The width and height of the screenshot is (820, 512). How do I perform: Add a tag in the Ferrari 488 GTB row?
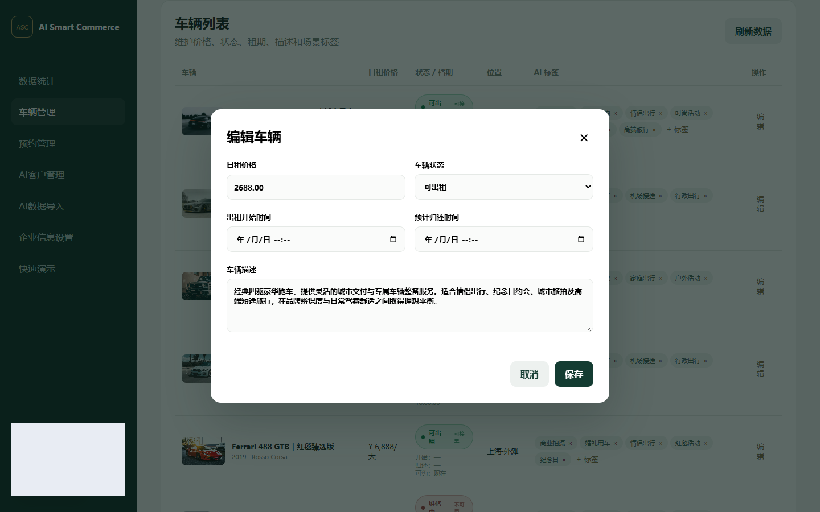(x=587, y=460)
